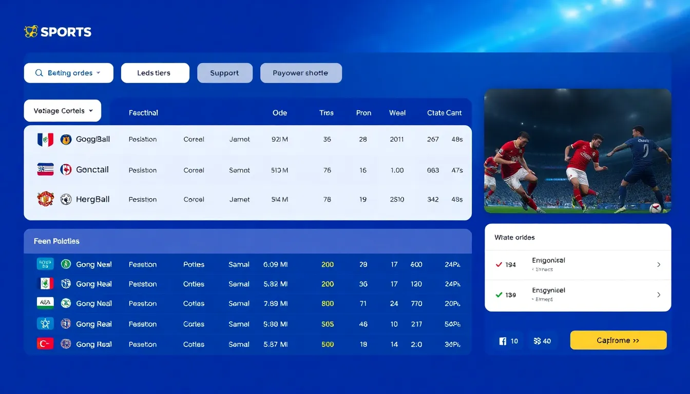
Task: Select the Turkey flag in the last row
Action: point(45,344)
